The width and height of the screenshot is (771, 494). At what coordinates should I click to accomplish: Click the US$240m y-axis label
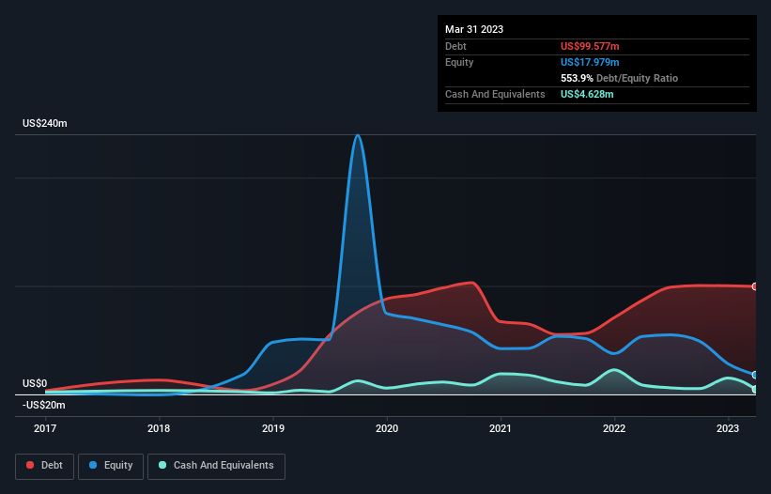45,123
